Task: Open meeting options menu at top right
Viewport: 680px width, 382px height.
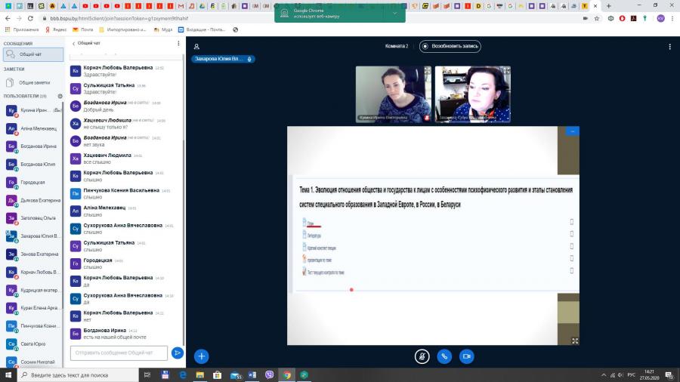Action: coord(669,46)
